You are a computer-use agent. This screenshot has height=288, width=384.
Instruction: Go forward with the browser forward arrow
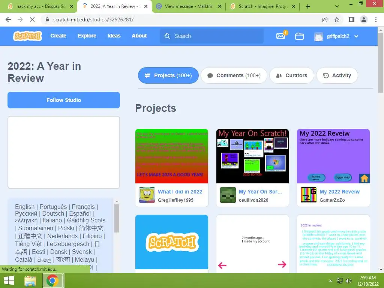pos(20,19)
